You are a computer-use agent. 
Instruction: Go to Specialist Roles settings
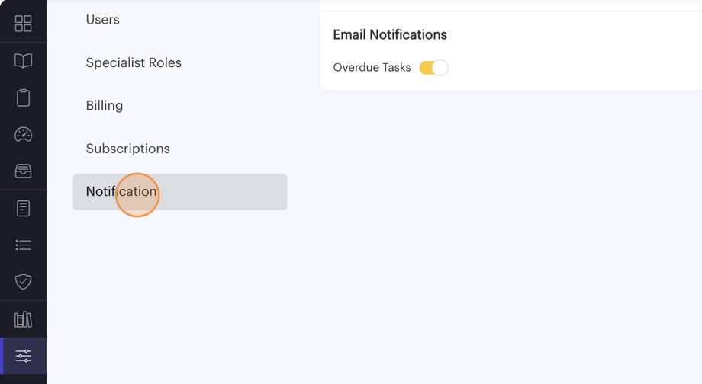click(134, 62)
